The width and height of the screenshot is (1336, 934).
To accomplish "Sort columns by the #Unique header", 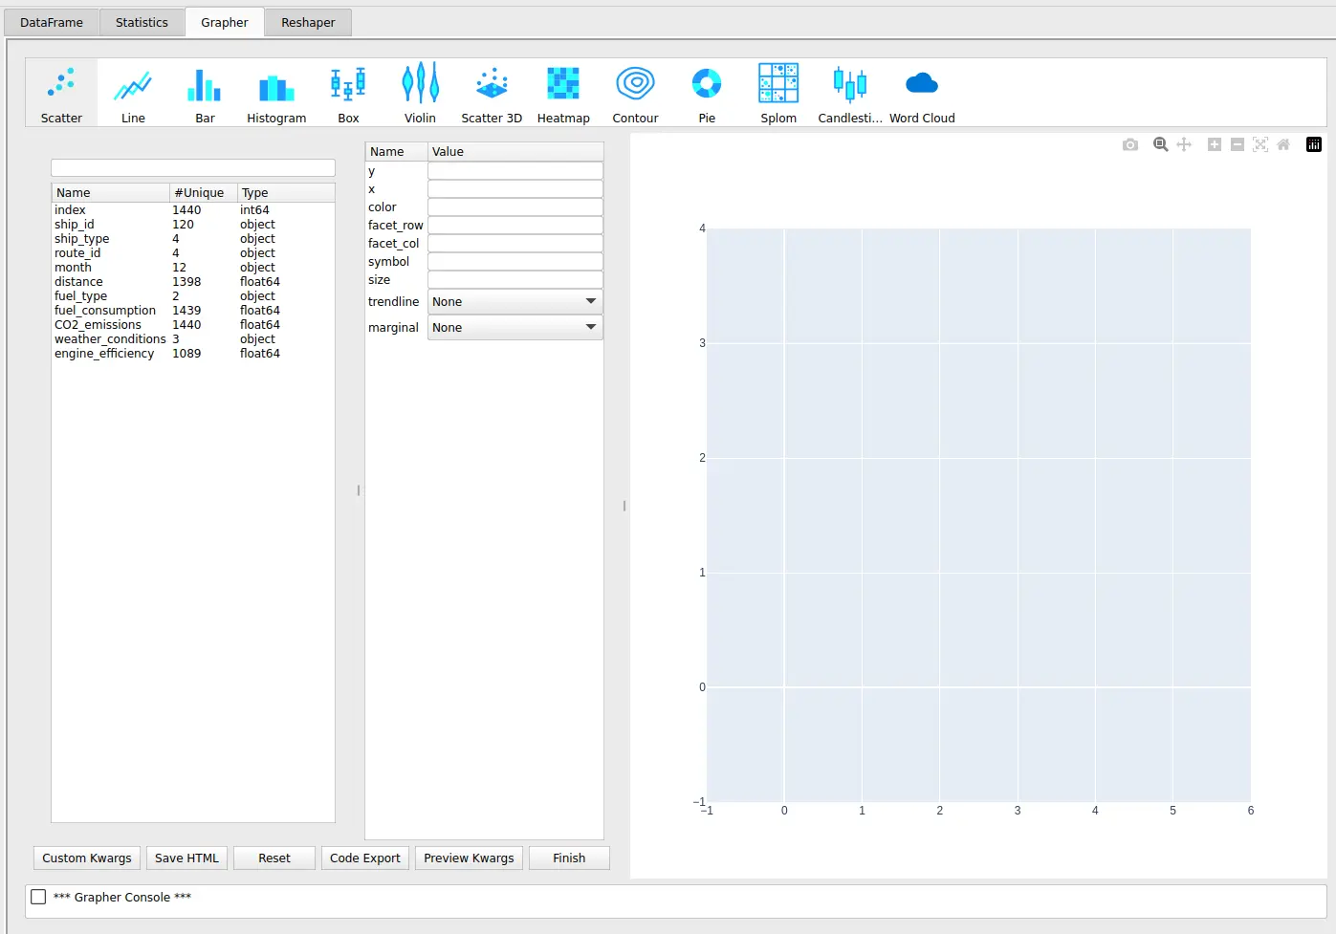I will (x=203, y=192).
